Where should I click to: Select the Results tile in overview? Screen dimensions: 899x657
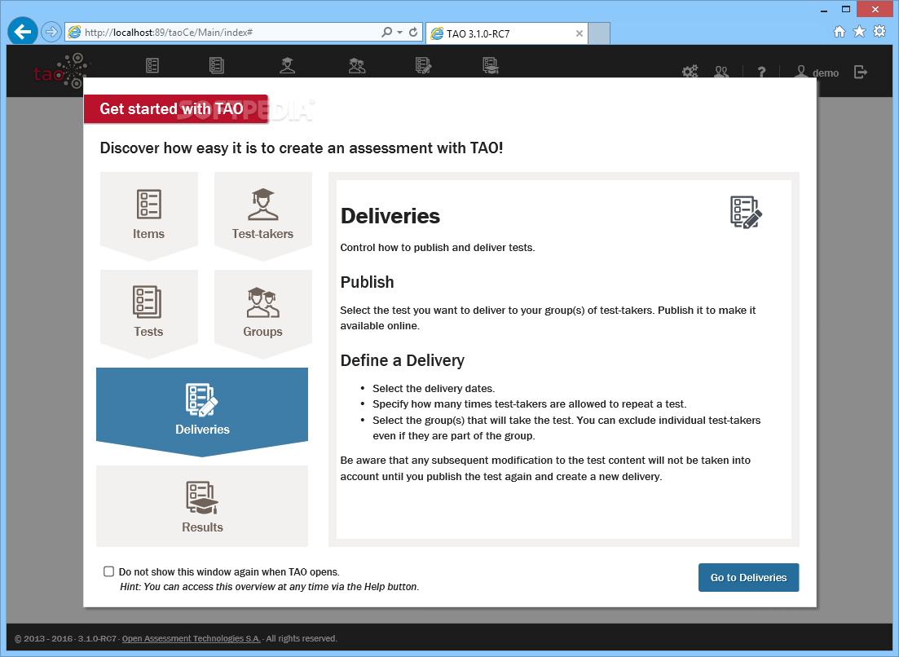[202, 506]
